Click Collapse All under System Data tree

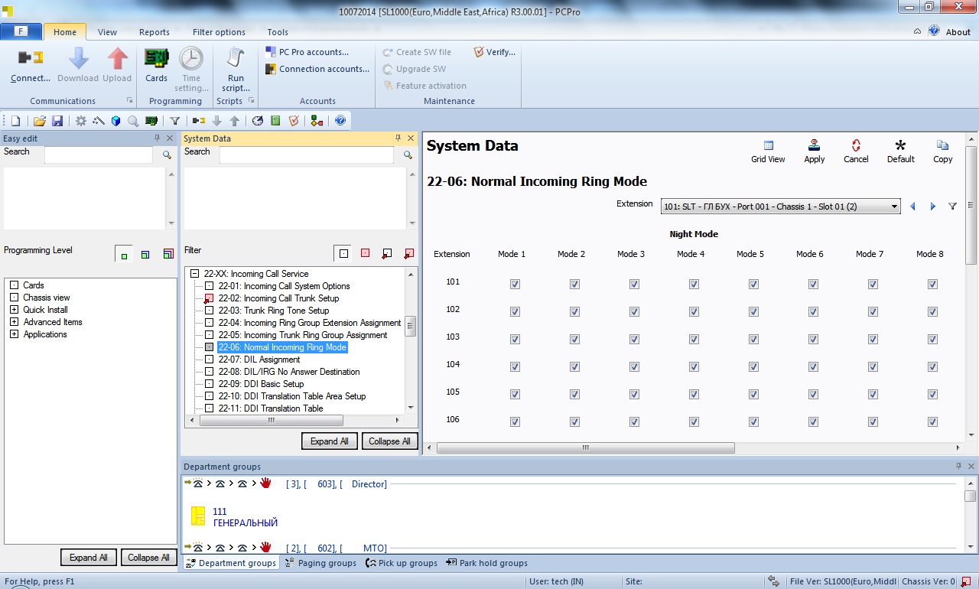[x=390, y=441]
